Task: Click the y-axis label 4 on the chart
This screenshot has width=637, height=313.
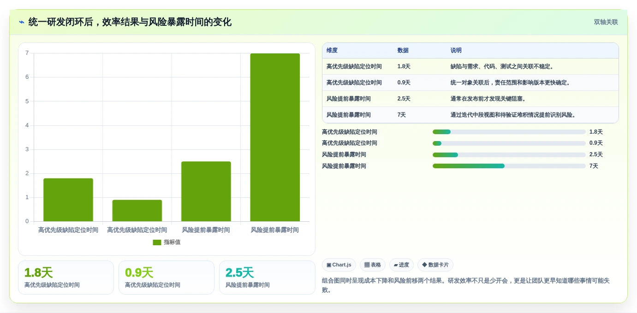Action: tap(27, 125)
